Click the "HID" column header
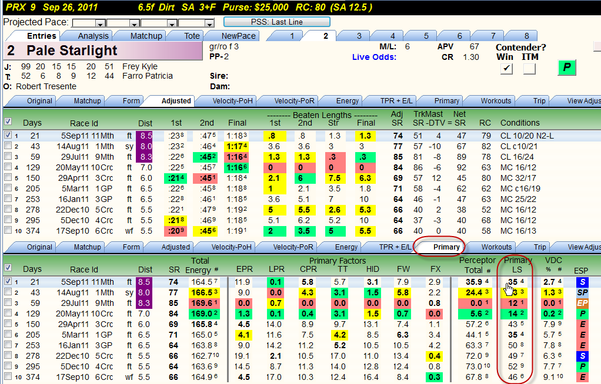 [x=372, y=269]
